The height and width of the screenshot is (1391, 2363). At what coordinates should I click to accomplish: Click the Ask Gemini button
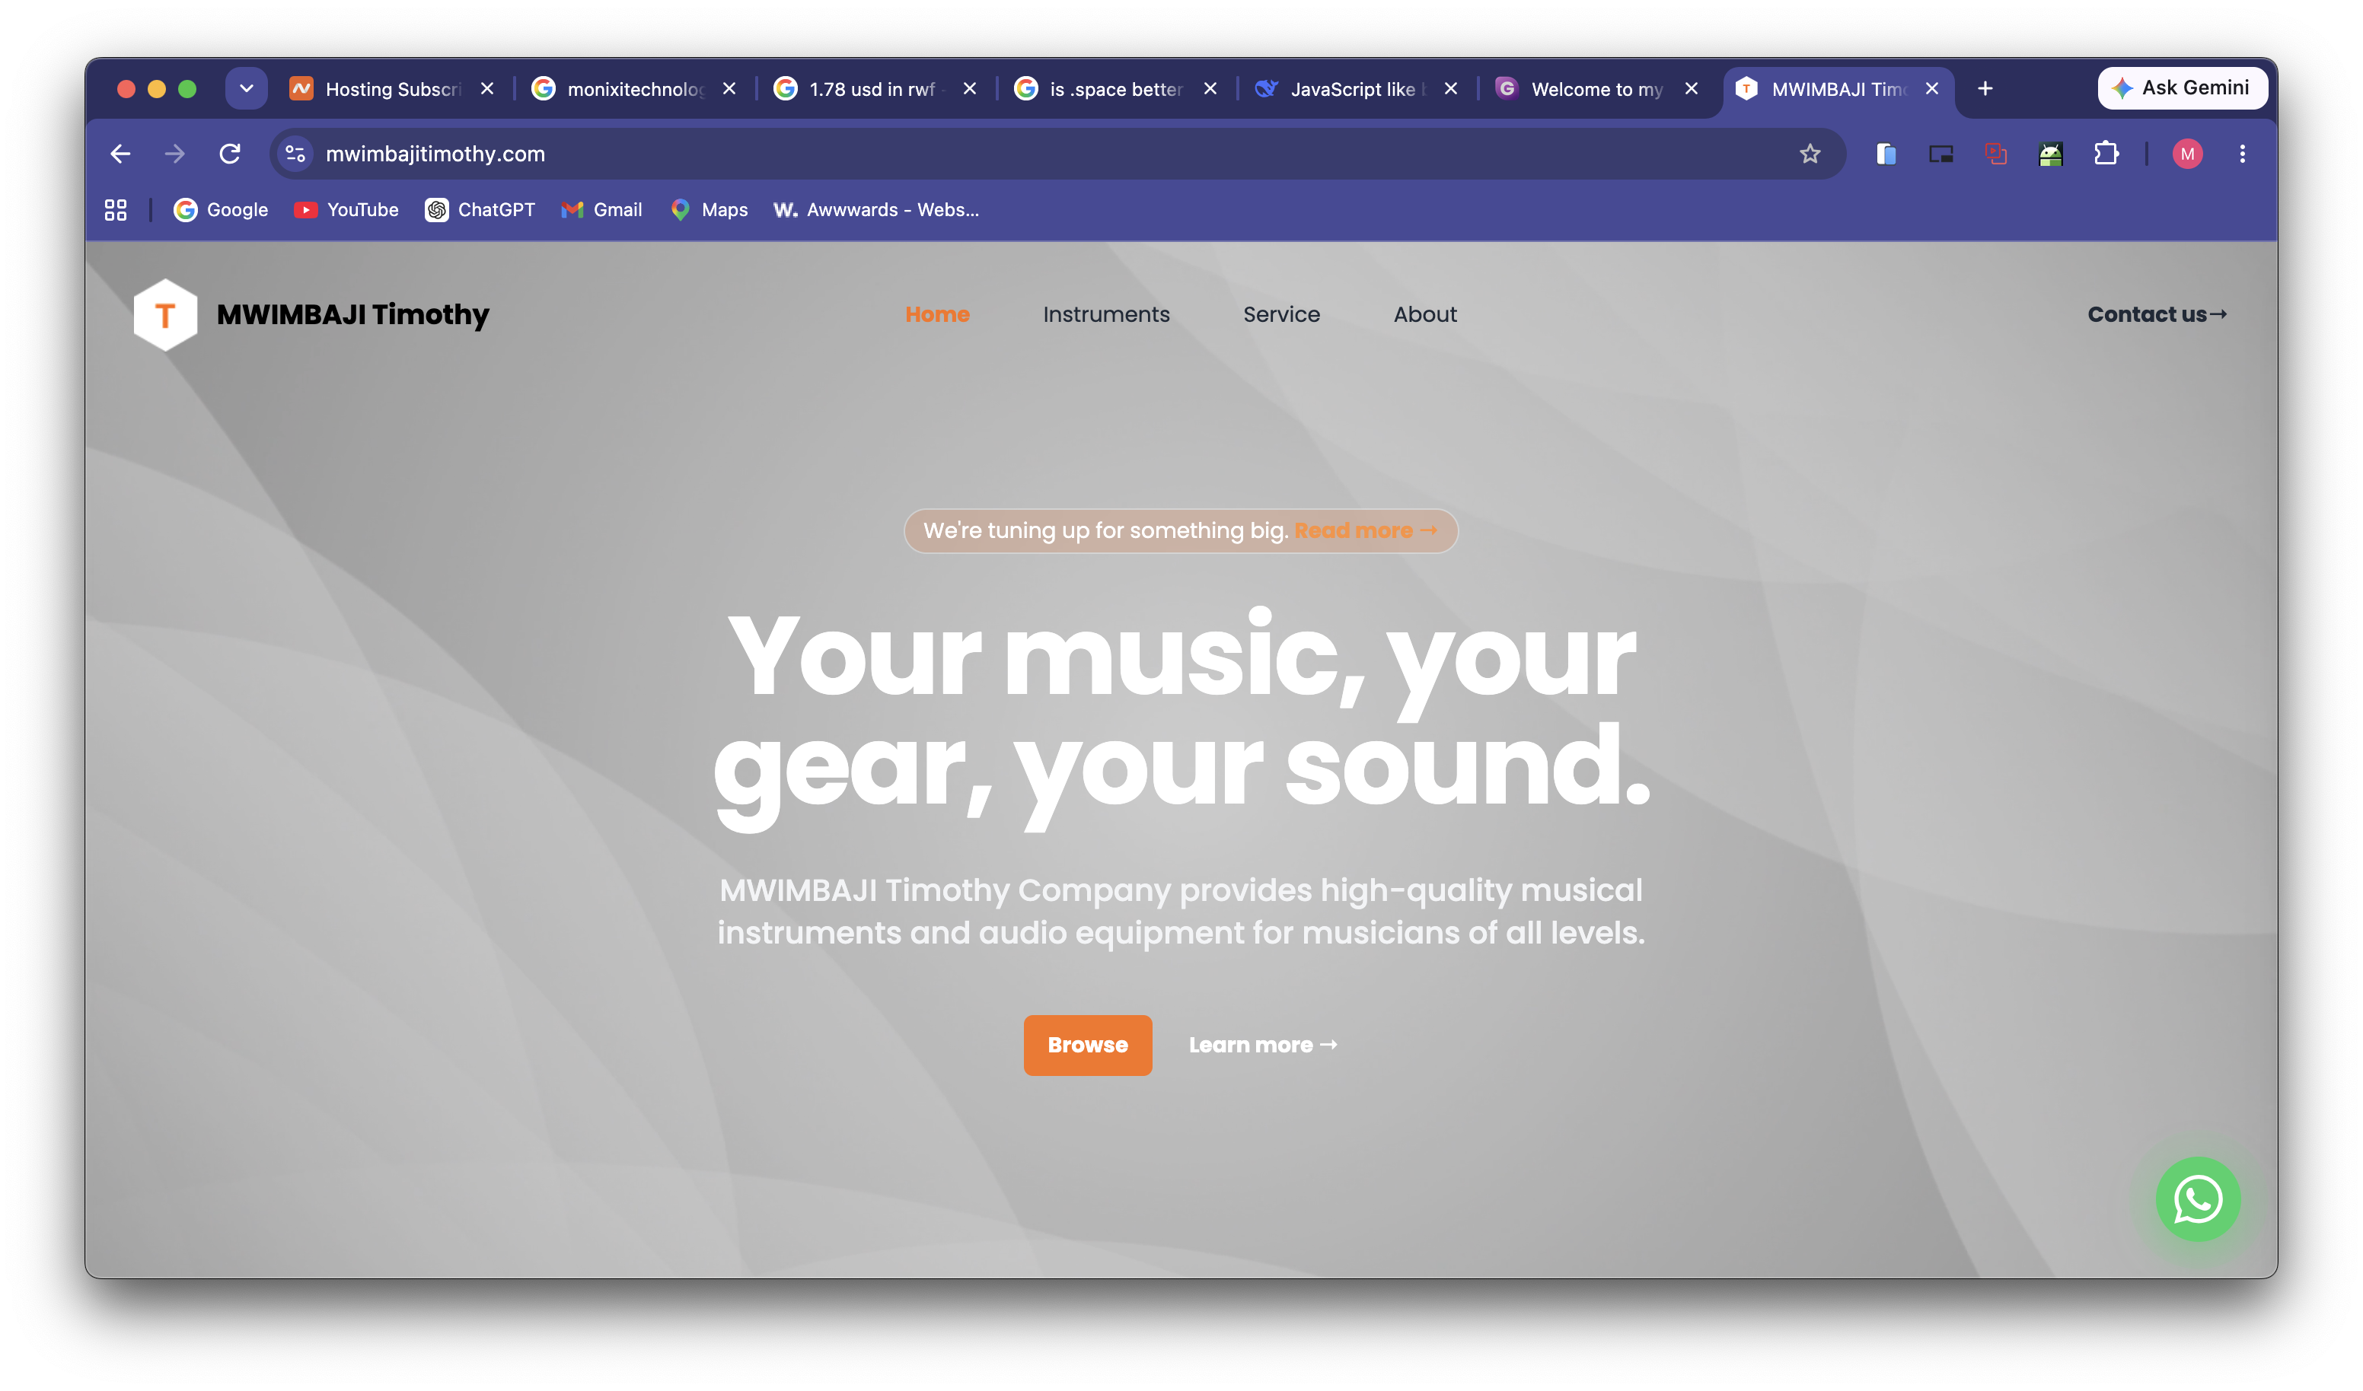2182,88
